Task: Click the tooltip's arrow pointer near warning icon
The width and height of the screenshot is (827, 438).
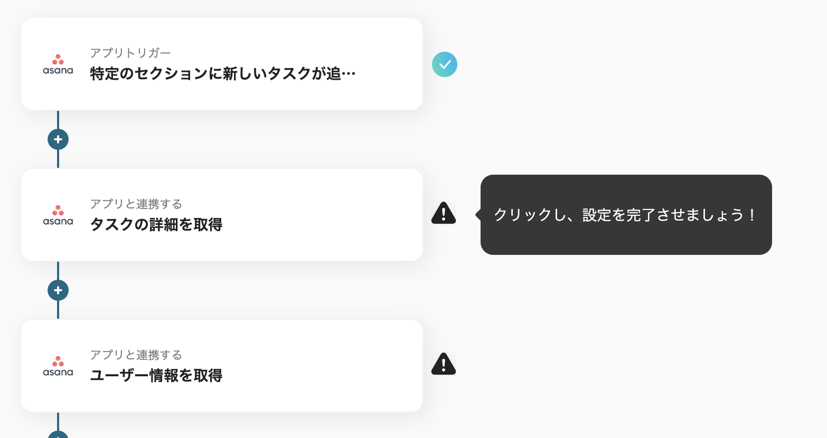Action: (x=478, y=215)
